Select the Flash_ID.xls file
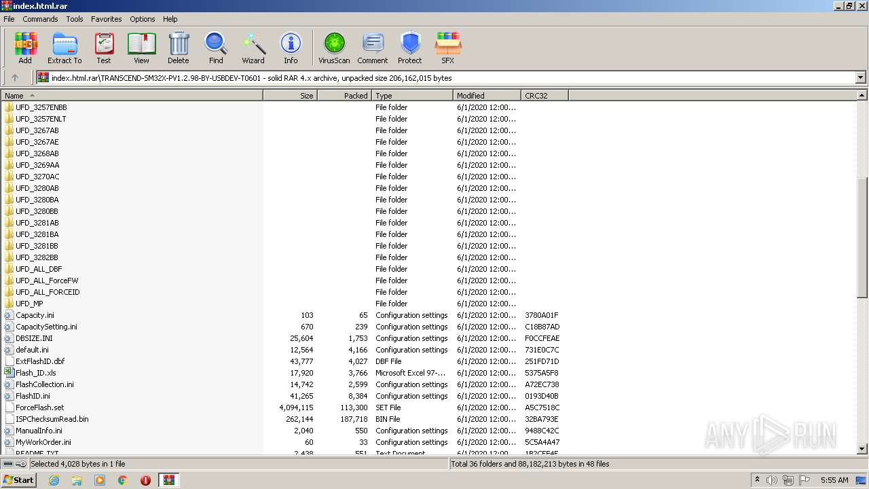The height and width of the screenshot is (489, 869). (36, 373)
